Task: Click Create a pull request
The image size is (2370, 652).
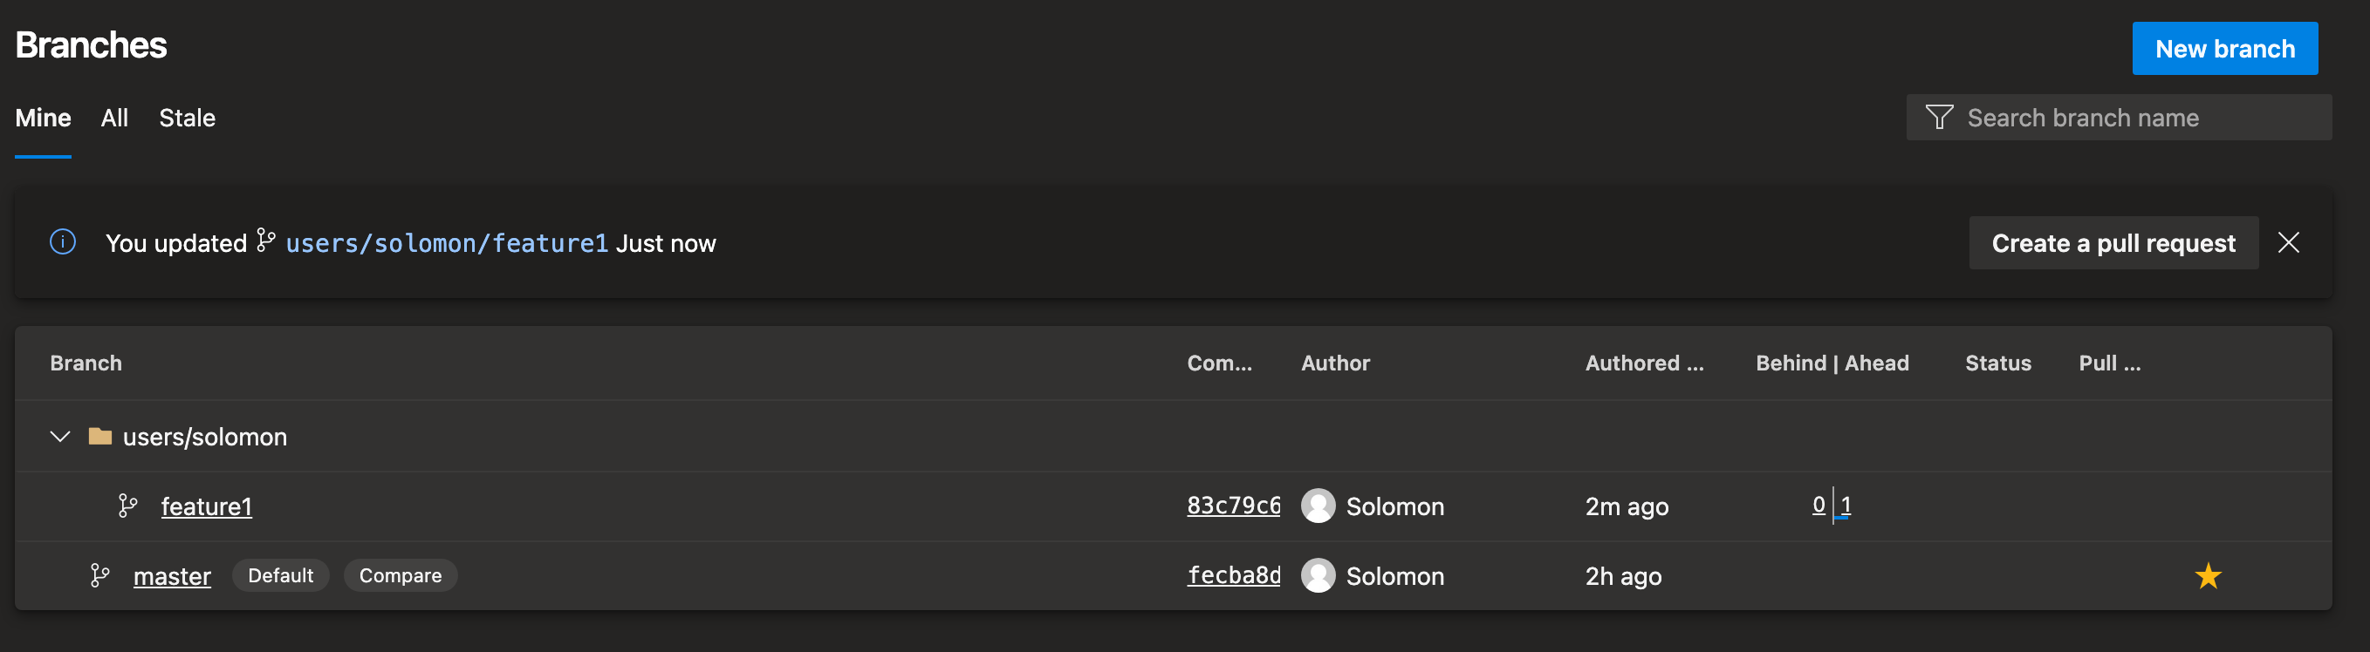Action: click(2113, 243)
